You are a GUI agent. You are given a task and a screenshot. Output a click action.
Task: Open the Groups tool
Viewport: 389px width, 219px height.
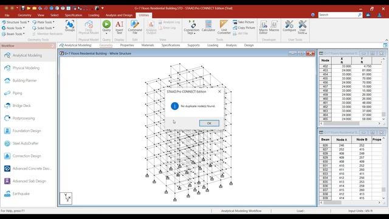pos(70,26)
